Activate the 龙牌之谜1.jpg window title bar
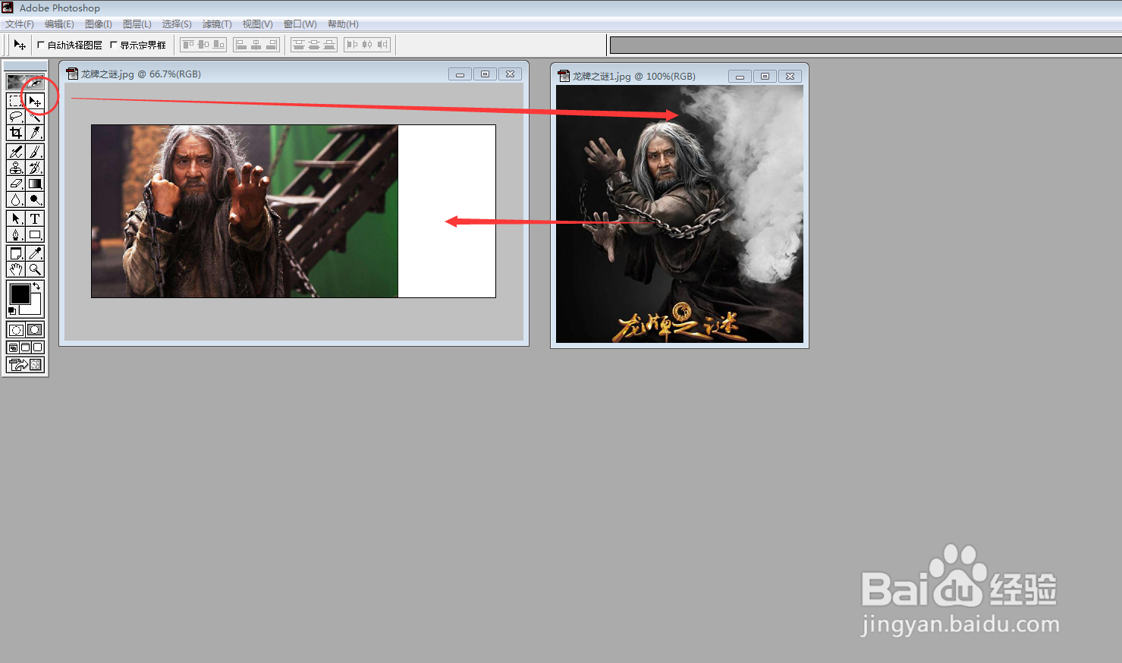This screenshot has width=1122, height=663. (680, 76)
